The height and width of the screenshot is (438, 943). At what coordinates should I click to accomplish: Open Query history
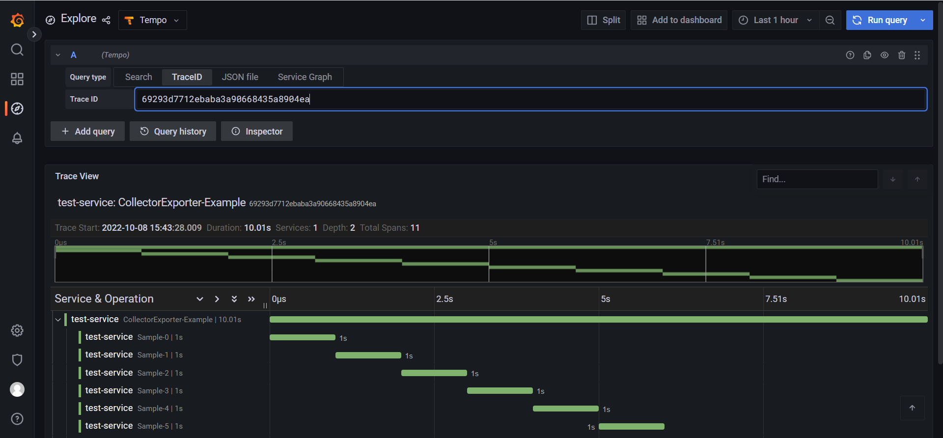(x=173, y=131)
